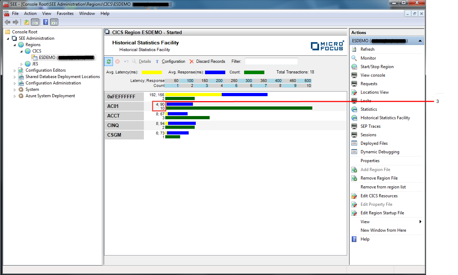Open SEP Traces in Actions pane
Viewport: 458px width, 275px height.
[x=370, y=126]
